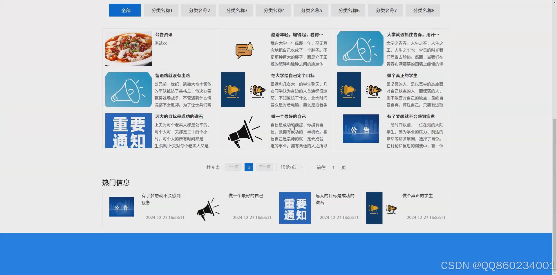The image size is (557, 275).
Task: Focus the 前往 page number input
Action: (334, 167)
